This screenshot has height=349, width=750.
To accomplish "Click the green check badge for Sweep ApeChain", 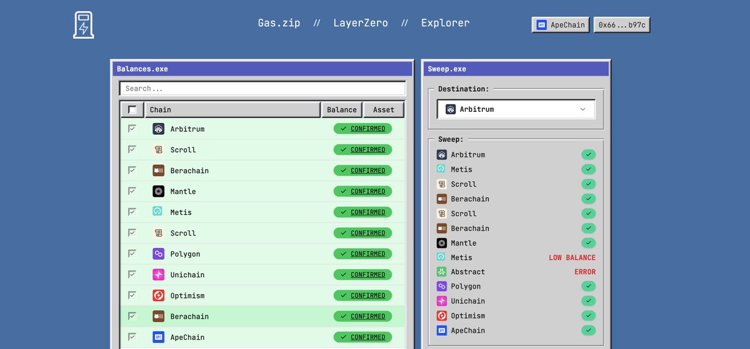I will [x=588, y=330].
